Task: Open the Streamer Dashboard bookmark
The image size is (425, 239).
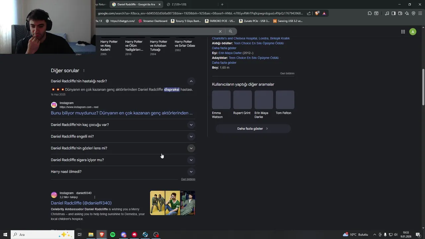Action: pyautogui.click(x=153, y=21)
